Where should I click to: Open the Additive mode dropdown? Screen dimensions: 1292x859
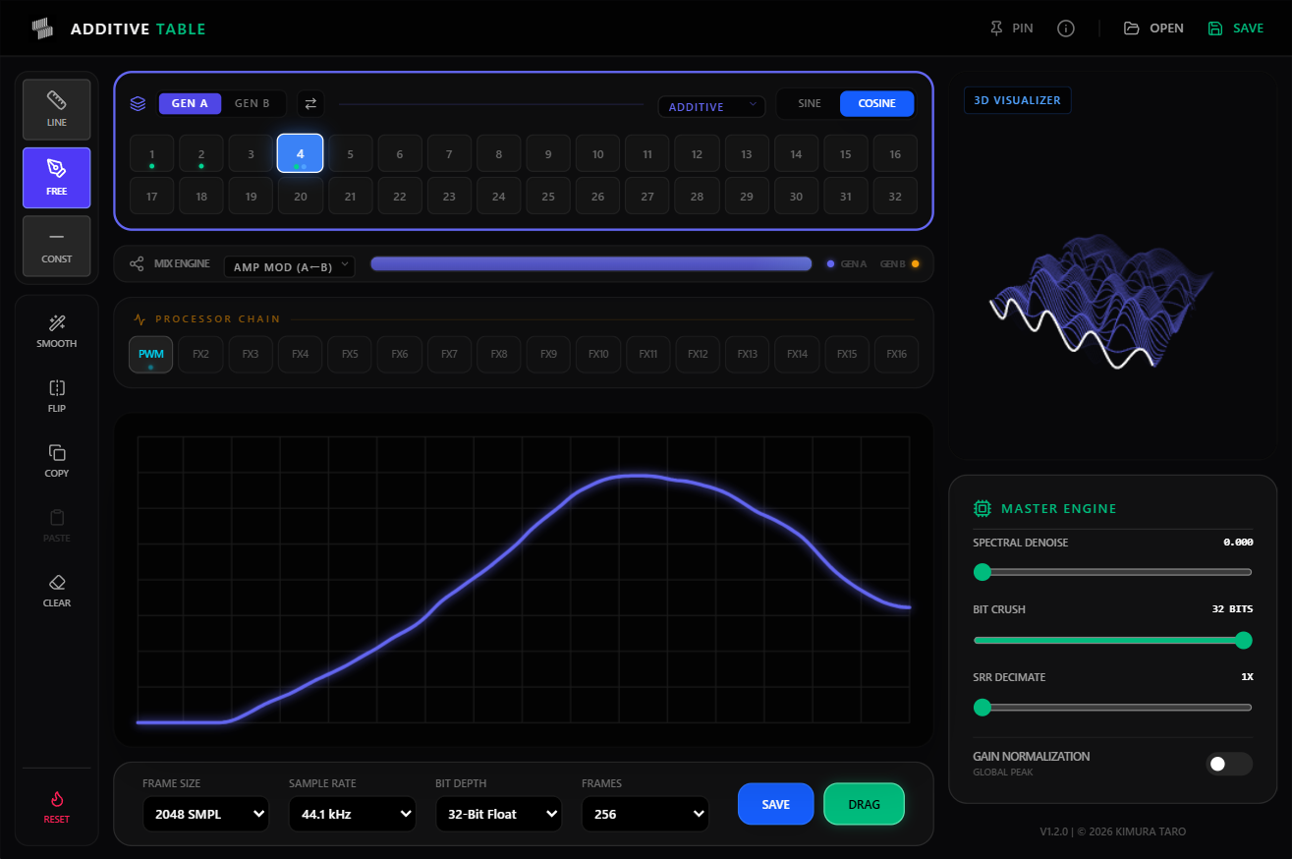[x=711, y=106]
